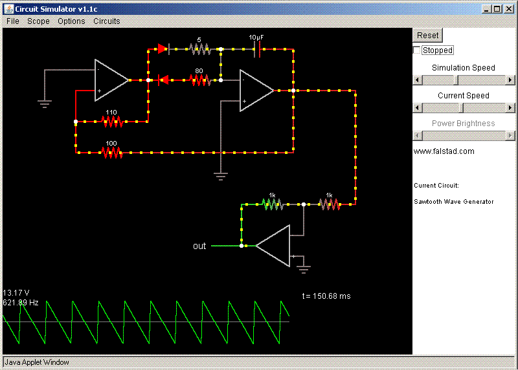
Task: Open the Options menu
Action: 71,21
